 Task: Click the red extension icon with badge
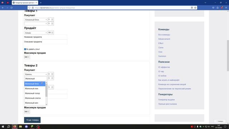[222, 8]
